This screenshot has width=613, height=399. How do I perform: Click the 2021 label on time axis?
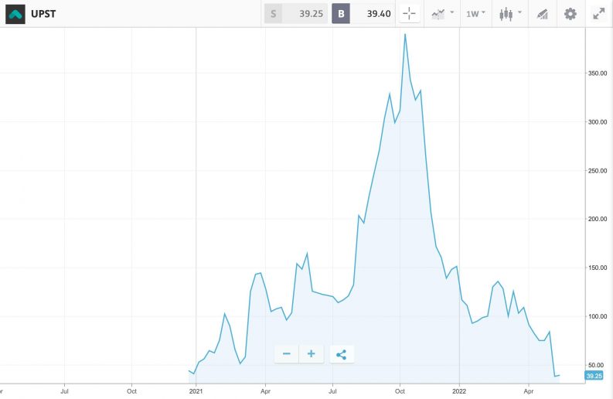pyautogui.click(x=196, y=391)
